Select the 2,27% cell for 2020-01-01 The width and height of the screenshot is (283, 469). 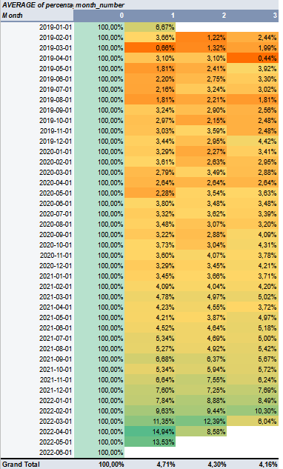(x=202, y=152)
